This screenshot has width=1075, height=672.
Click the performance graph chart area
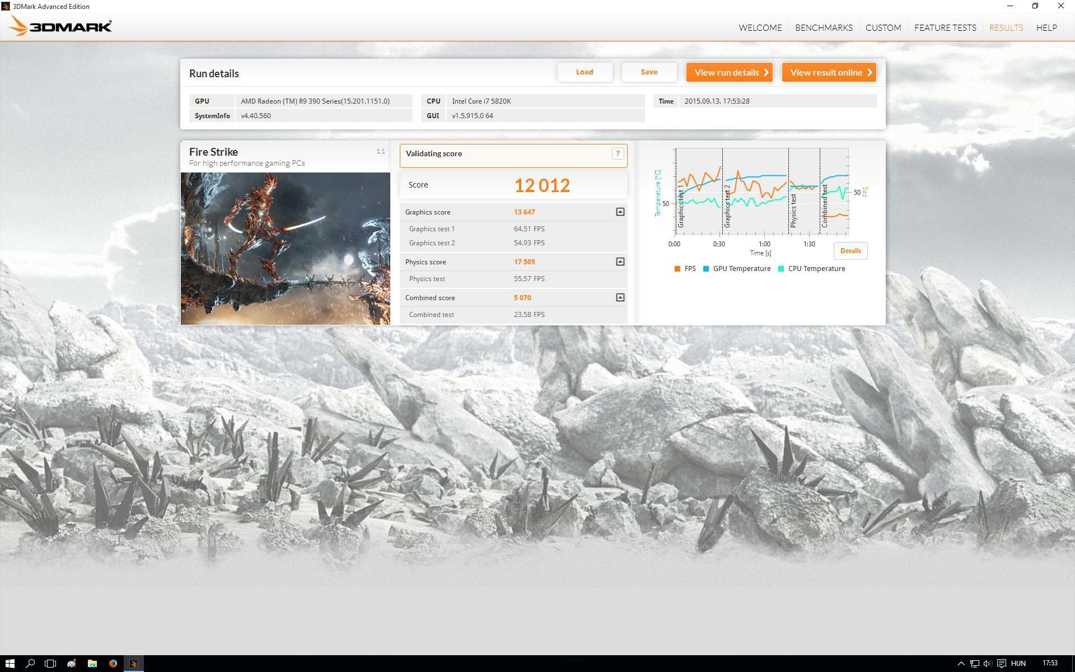tap(761, 192)
